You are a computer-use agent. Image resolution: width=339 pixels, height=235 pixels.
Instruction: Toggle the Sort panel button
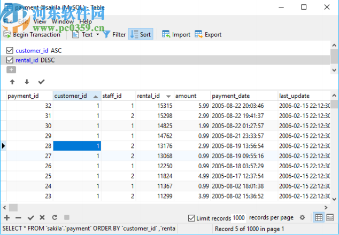tap(141, 35)
